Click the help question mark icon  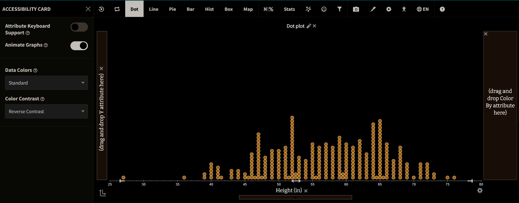442,9
